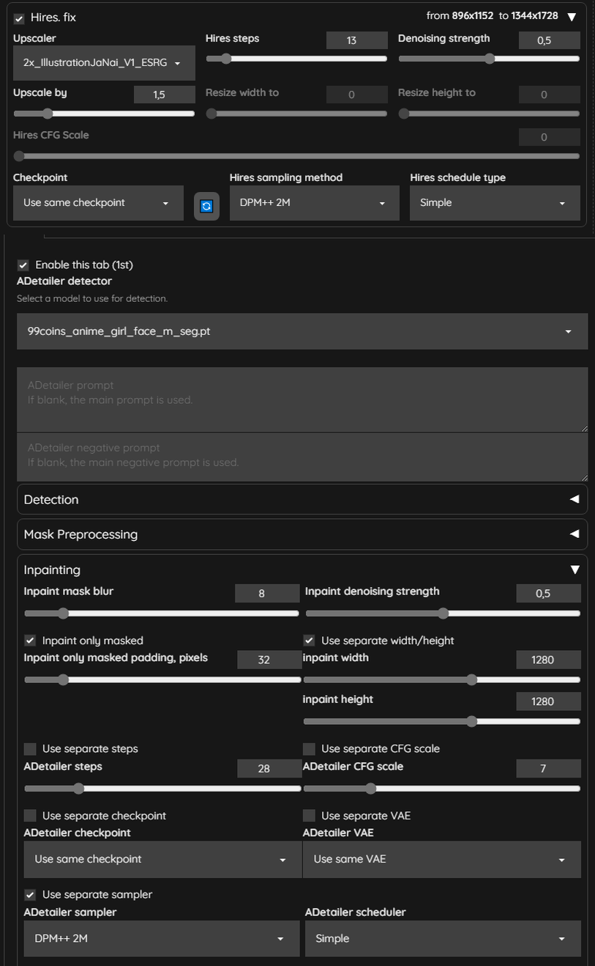Toggle Inpaint only masked checkbox
This screenshot has height=966, width=595.
(30, 641)
